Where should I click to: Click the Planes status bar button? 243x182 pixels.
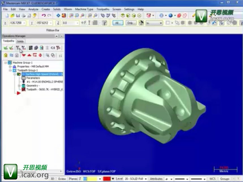(x=73, y=179)
